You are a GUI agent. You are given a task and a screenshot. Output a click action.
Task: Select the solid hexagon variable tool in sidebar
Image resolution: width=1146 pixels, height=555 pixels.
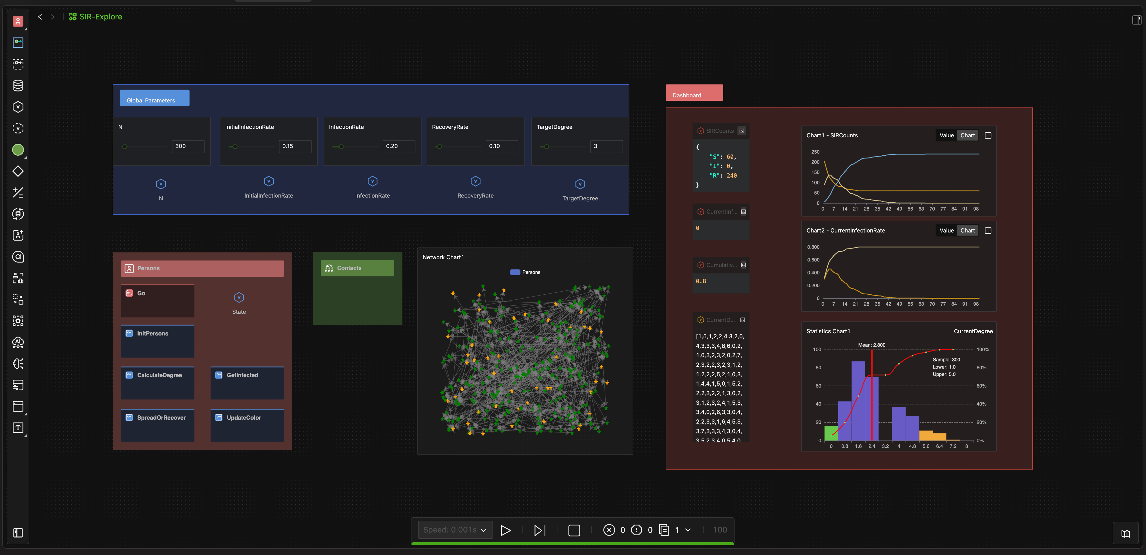pos(18,107)
